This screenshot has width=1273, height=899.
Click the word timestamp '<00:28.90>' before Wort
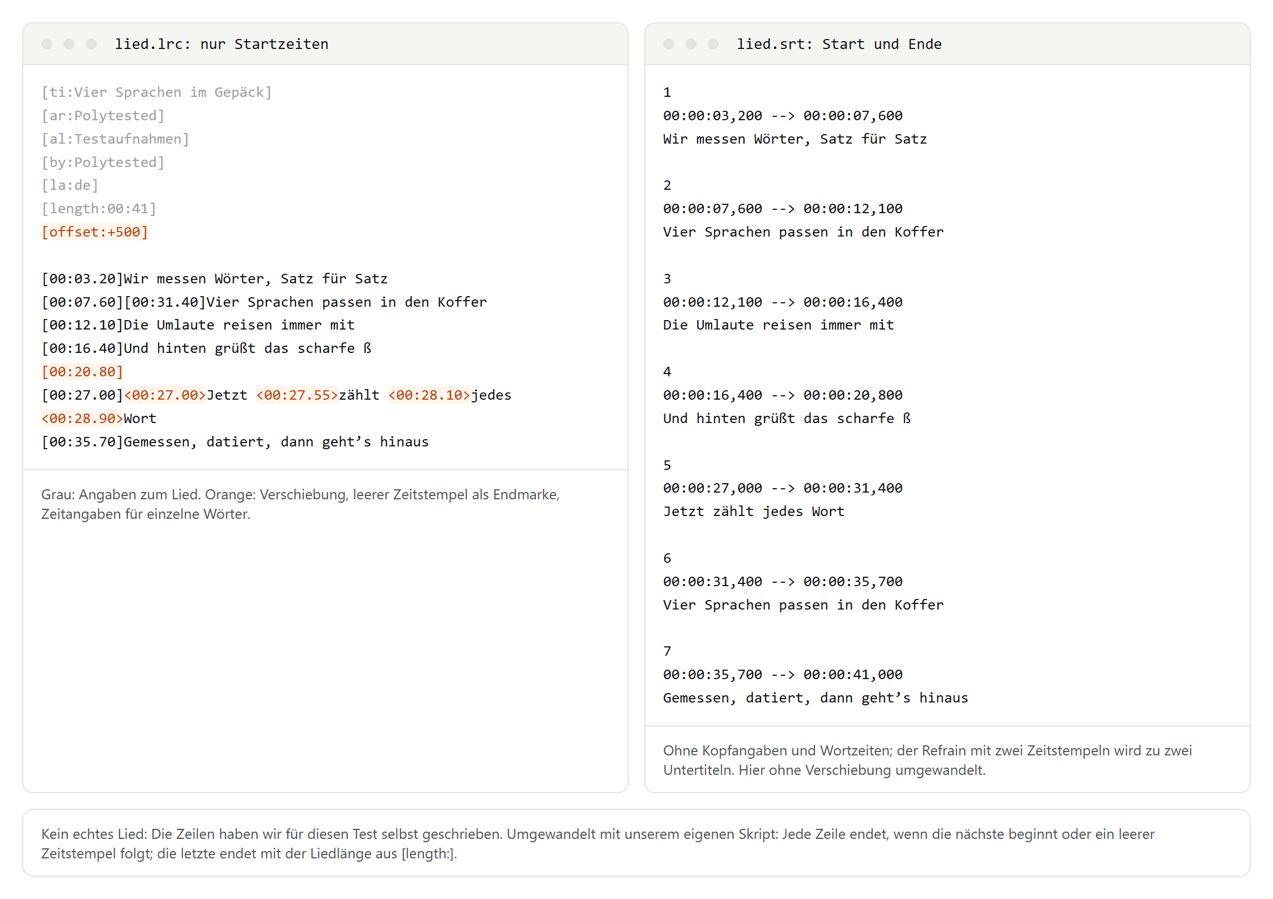82,419
